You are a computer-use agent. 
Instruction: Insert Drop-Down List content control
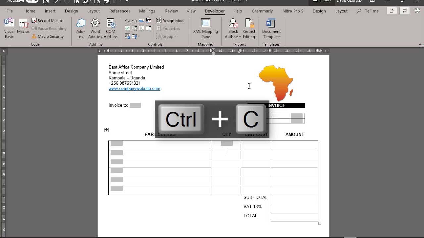(x=141, y=28)
